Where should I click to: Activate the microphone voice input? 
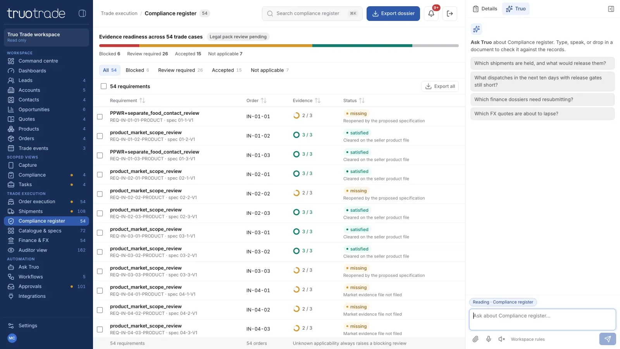(489, 339)
